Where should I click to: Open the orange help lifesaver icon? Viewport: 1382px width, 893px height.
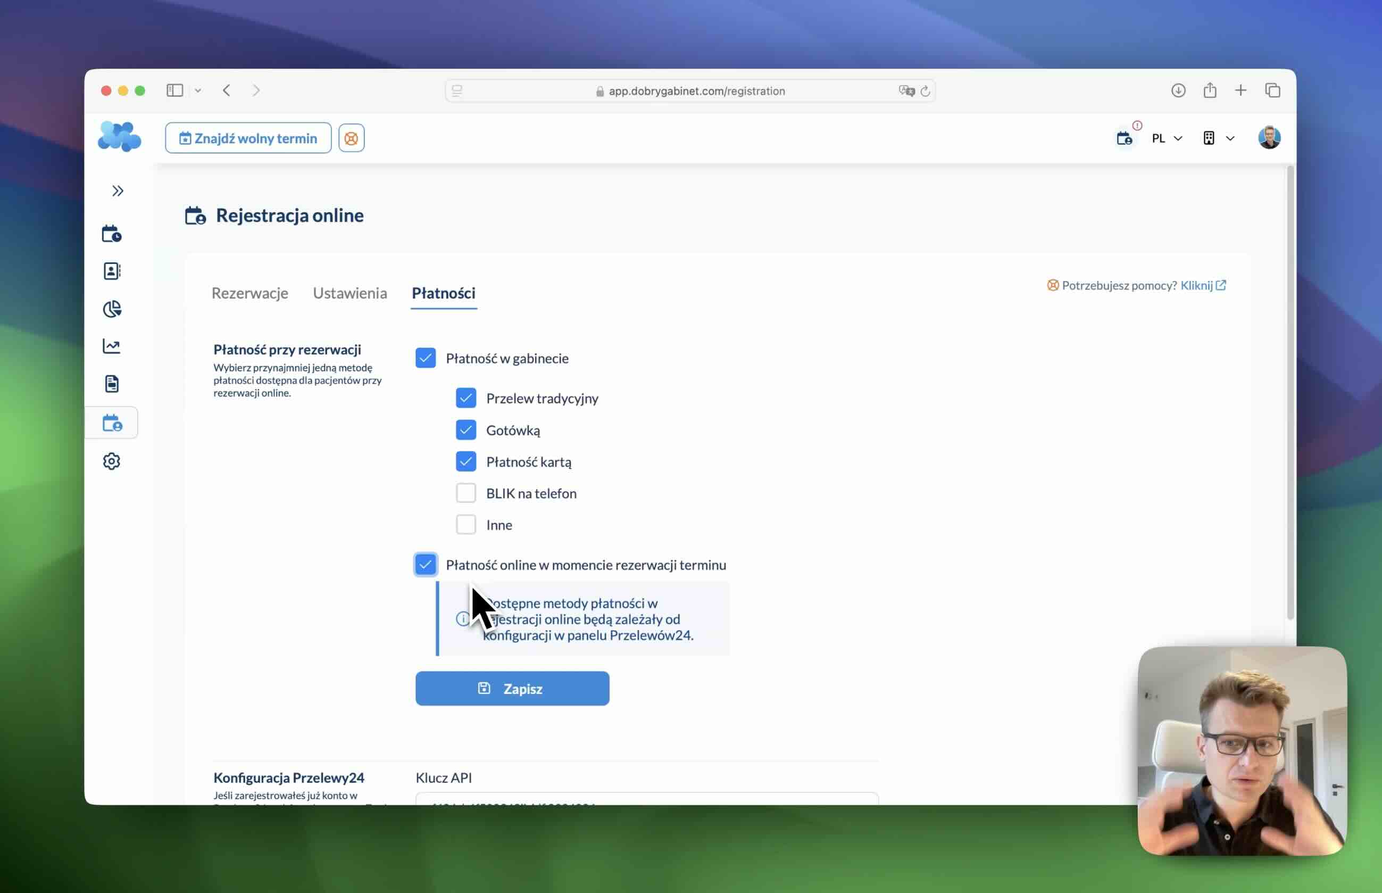click(351, 137)
